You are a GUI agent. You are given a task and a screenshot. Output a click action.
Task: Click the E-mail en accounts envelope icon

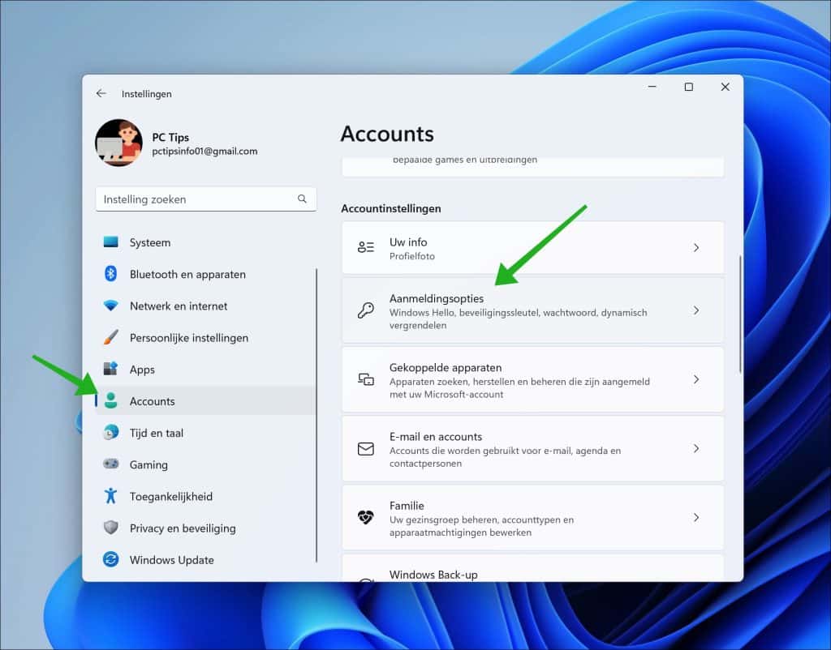(x=366, y=449)
